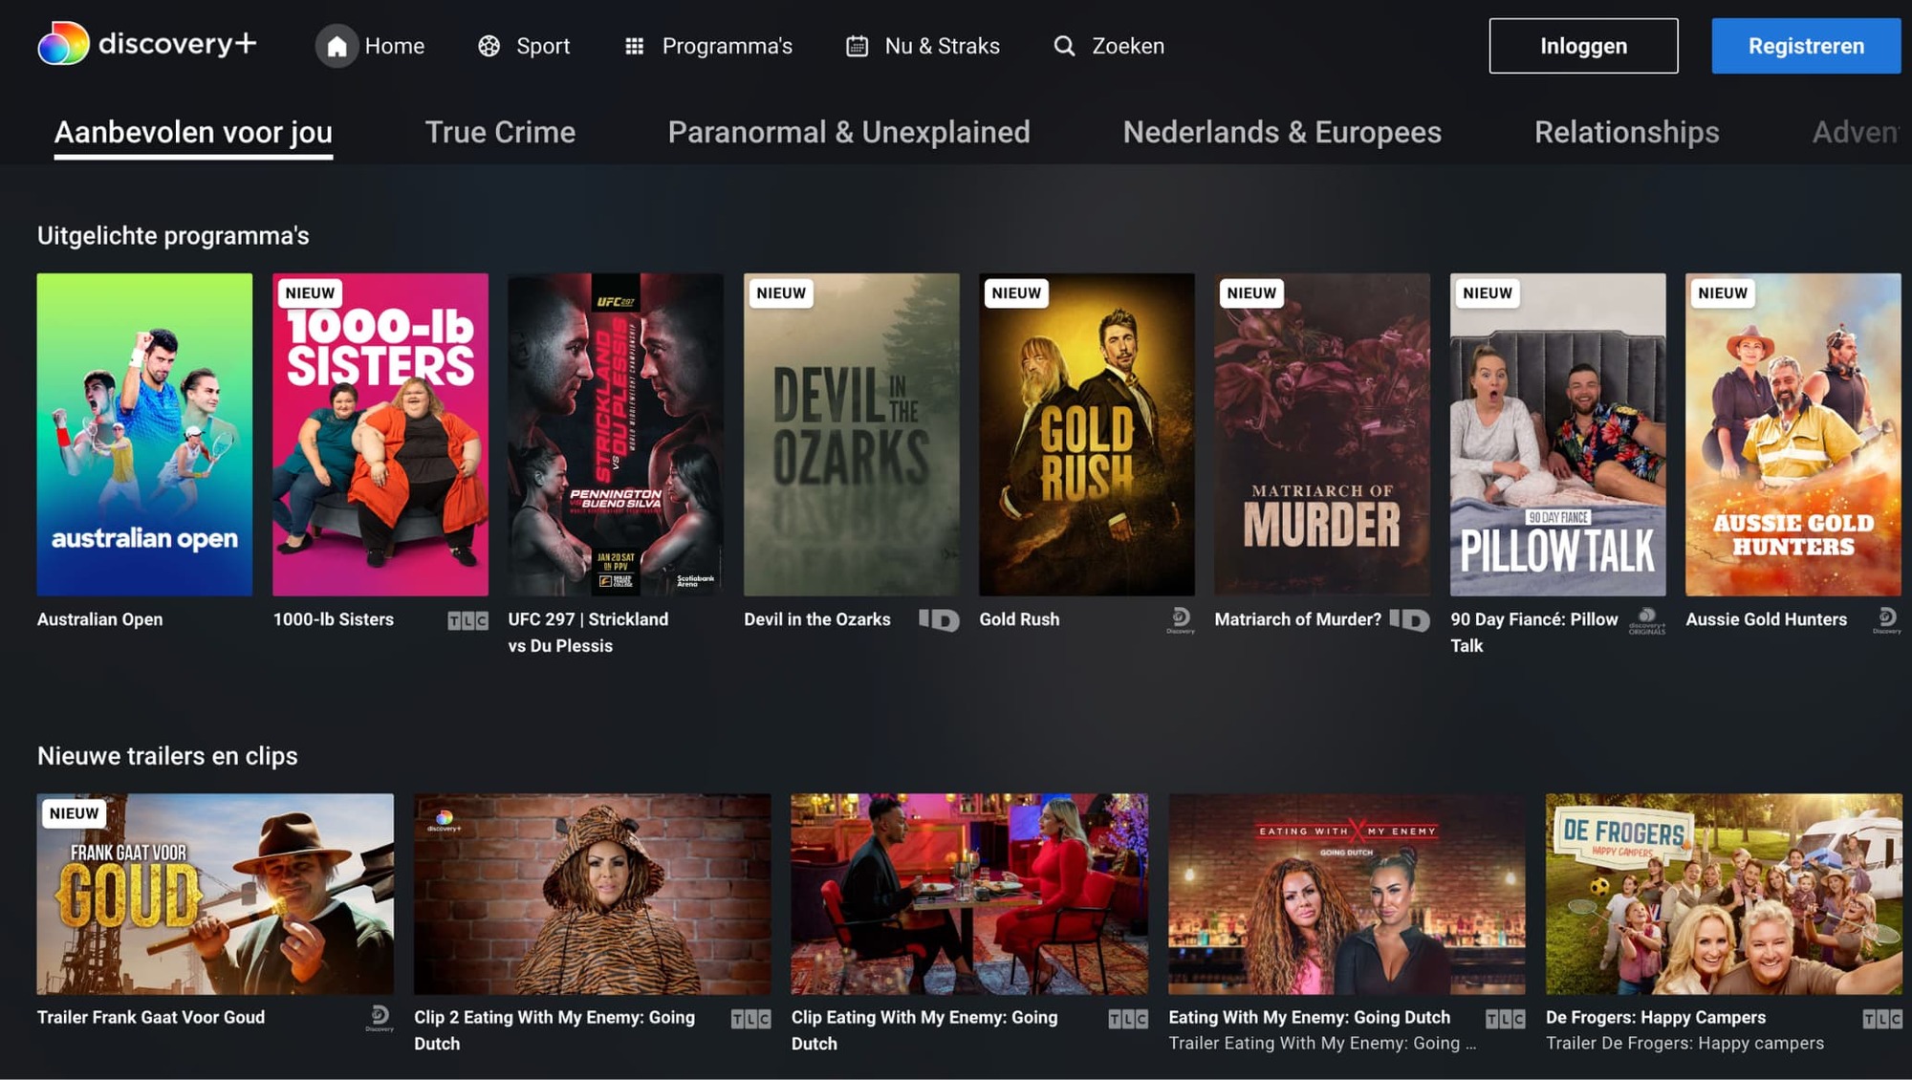The width and height of the screenshot is (1912, 1080).
Task: Open the 1000-lb Sisters poster
Action: click(380, 435)
